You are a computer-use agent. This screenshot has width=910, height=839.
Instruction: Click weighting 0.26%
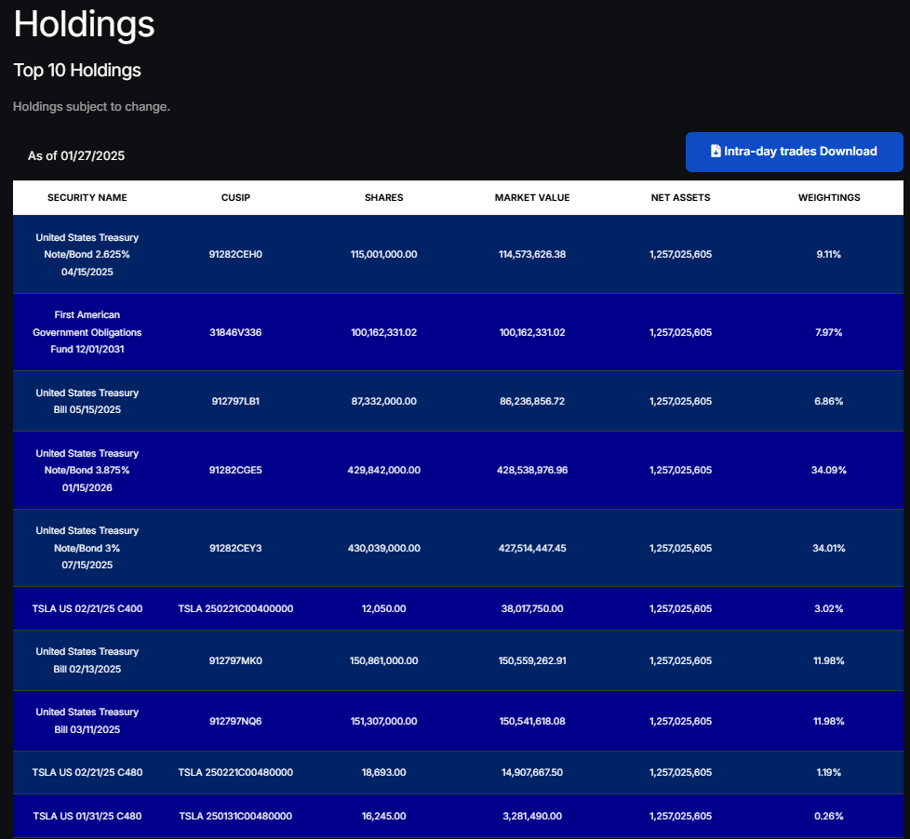point(829,816)
